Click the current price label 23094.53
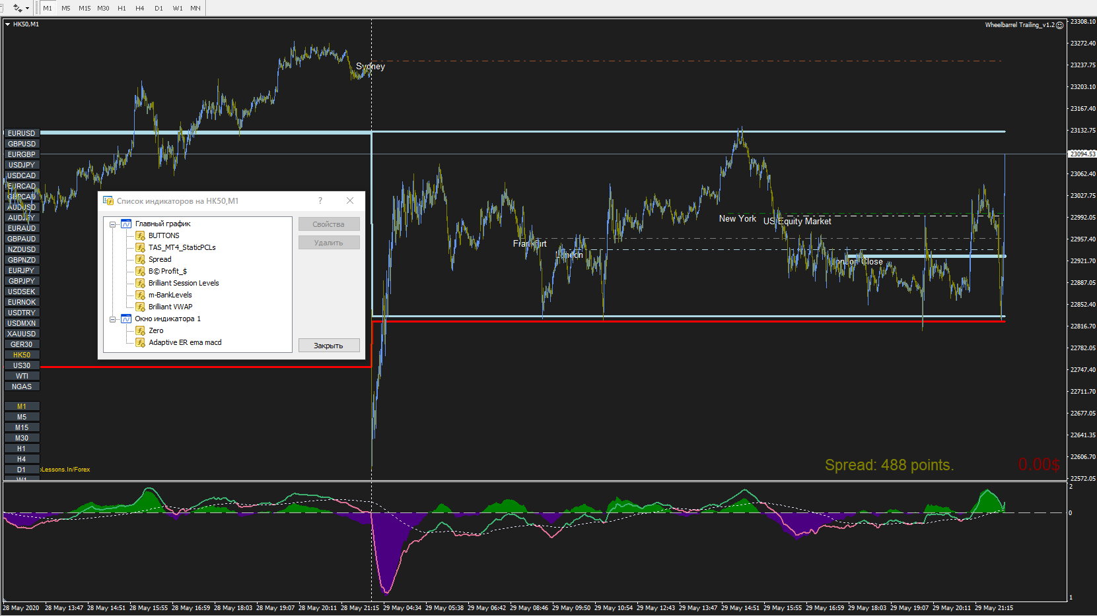 (x=1082, y=154)
